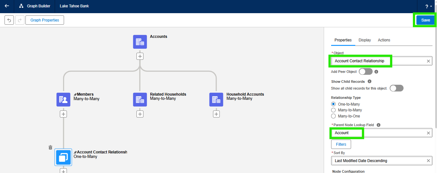437x173 pixels.
Task: Click the undo arrow button
Action: pos(9,20)
